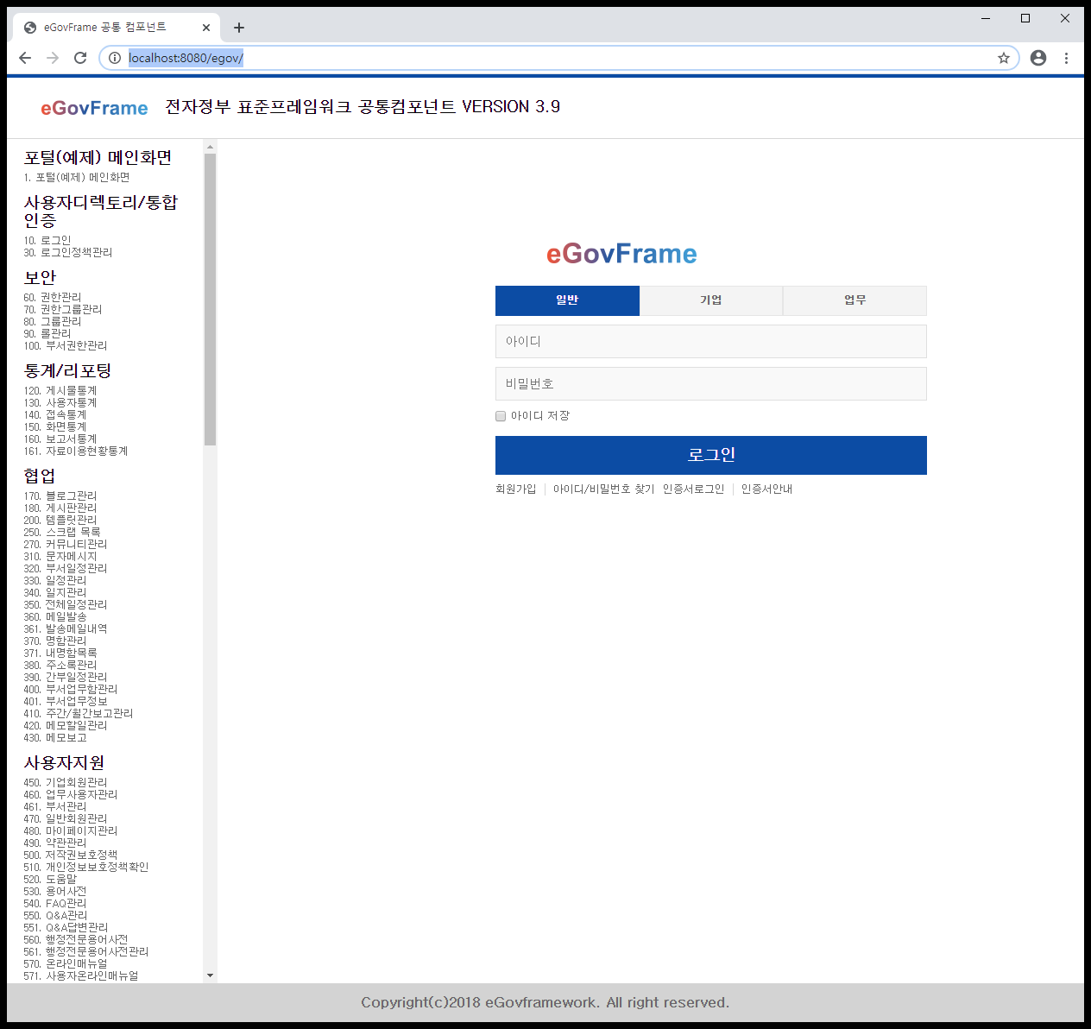Image resolution: width=1091 pixels, height=1029 pixels.
Task: Open 140. 접속통계 sidebar item
Action: (x=55, y=414)
